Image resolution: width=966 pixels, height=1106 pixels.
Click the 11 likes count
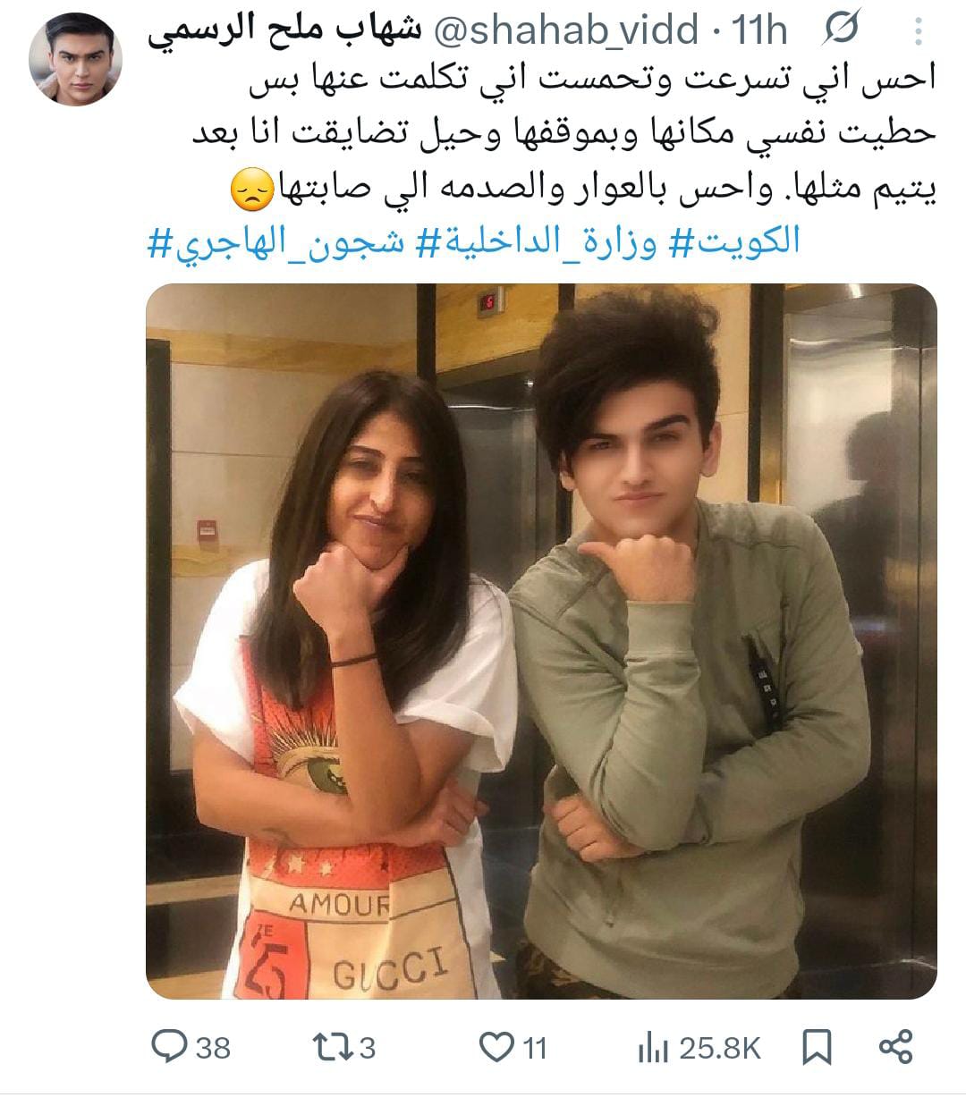pos(535,1047)
